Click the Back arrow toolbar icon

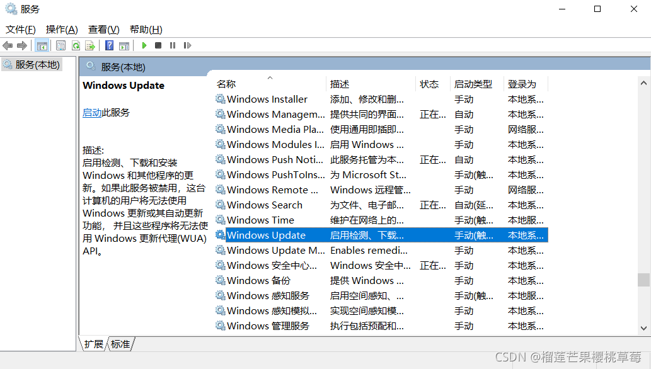8,46
